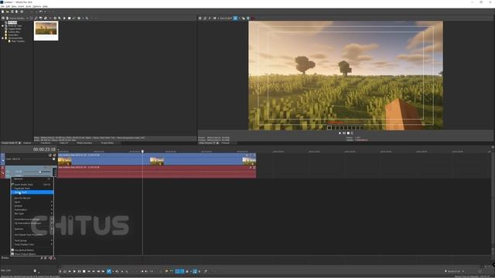Open preview quality dropdown
The width and height of the screenshot is (495, 278).
[225, 19]
